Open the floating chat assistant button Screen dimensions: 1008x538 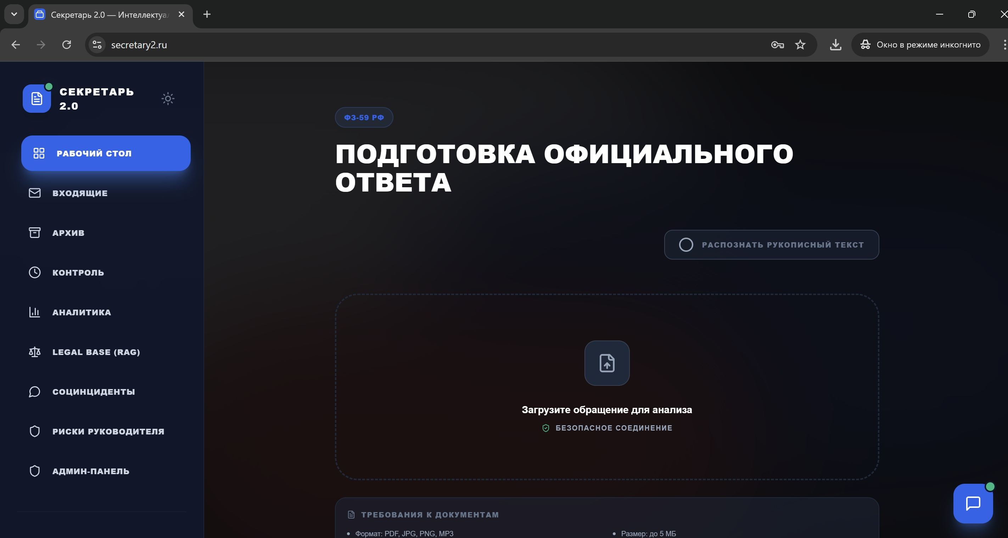pyautogui.click(x=973, y=503)
